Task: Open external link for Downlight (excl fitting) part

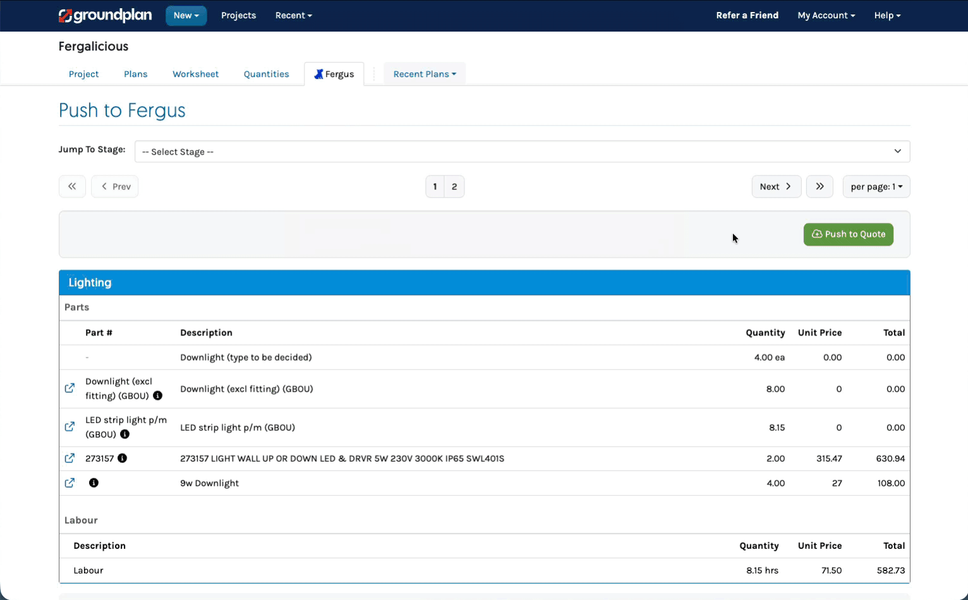Action: [70, 388]
